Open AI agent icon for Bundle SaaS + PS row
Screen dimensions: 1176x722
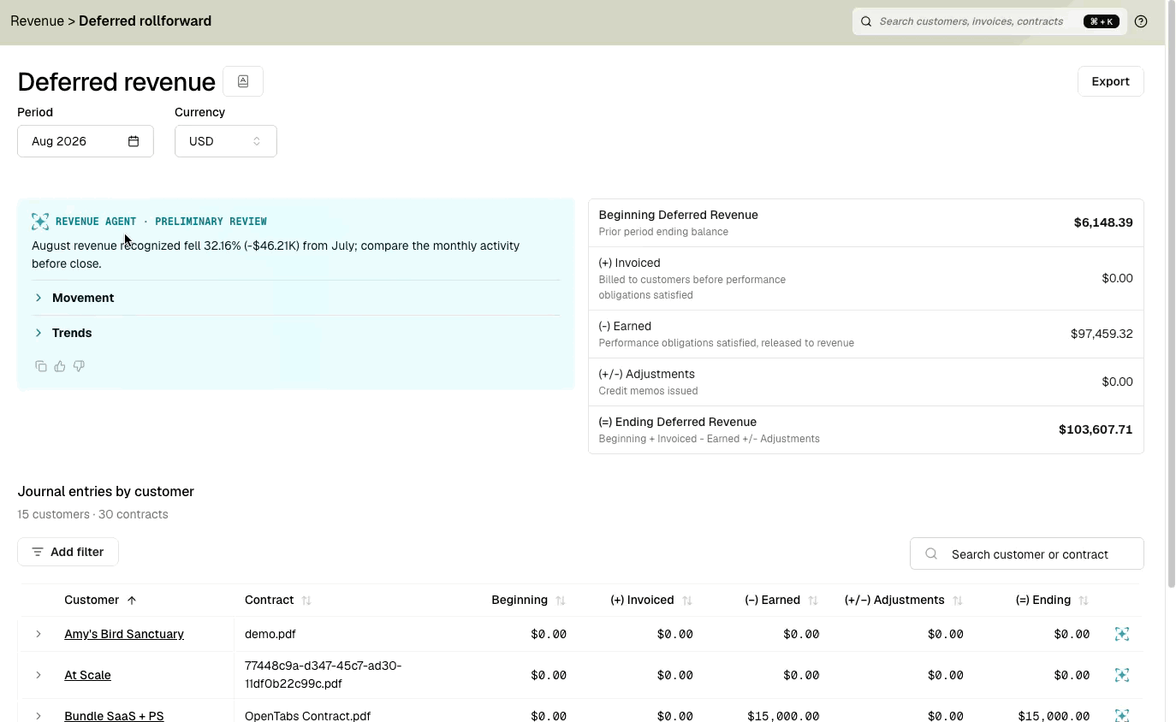pos(1122,715)
